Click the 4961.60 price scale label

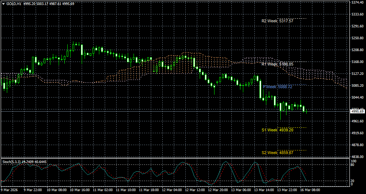[x=357, y=121]
